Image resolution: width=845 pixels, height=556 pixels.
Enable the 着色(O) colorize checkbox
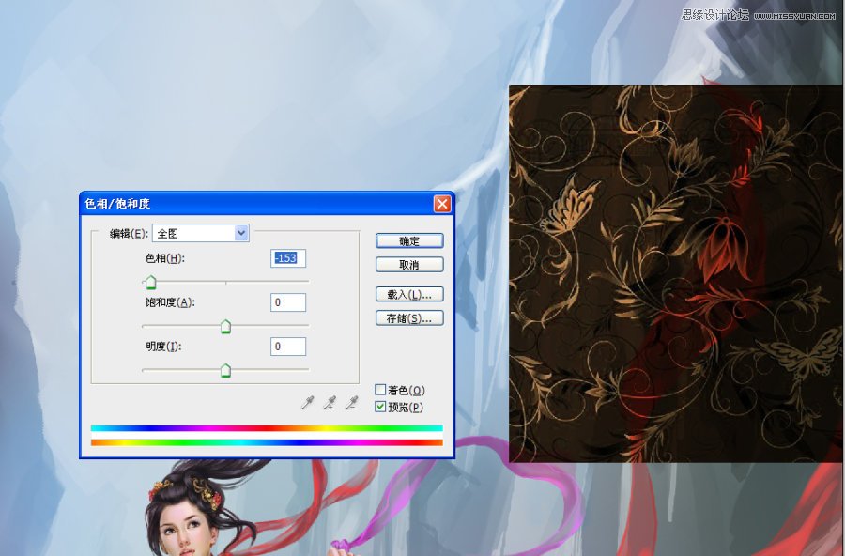tap(380, 390)
